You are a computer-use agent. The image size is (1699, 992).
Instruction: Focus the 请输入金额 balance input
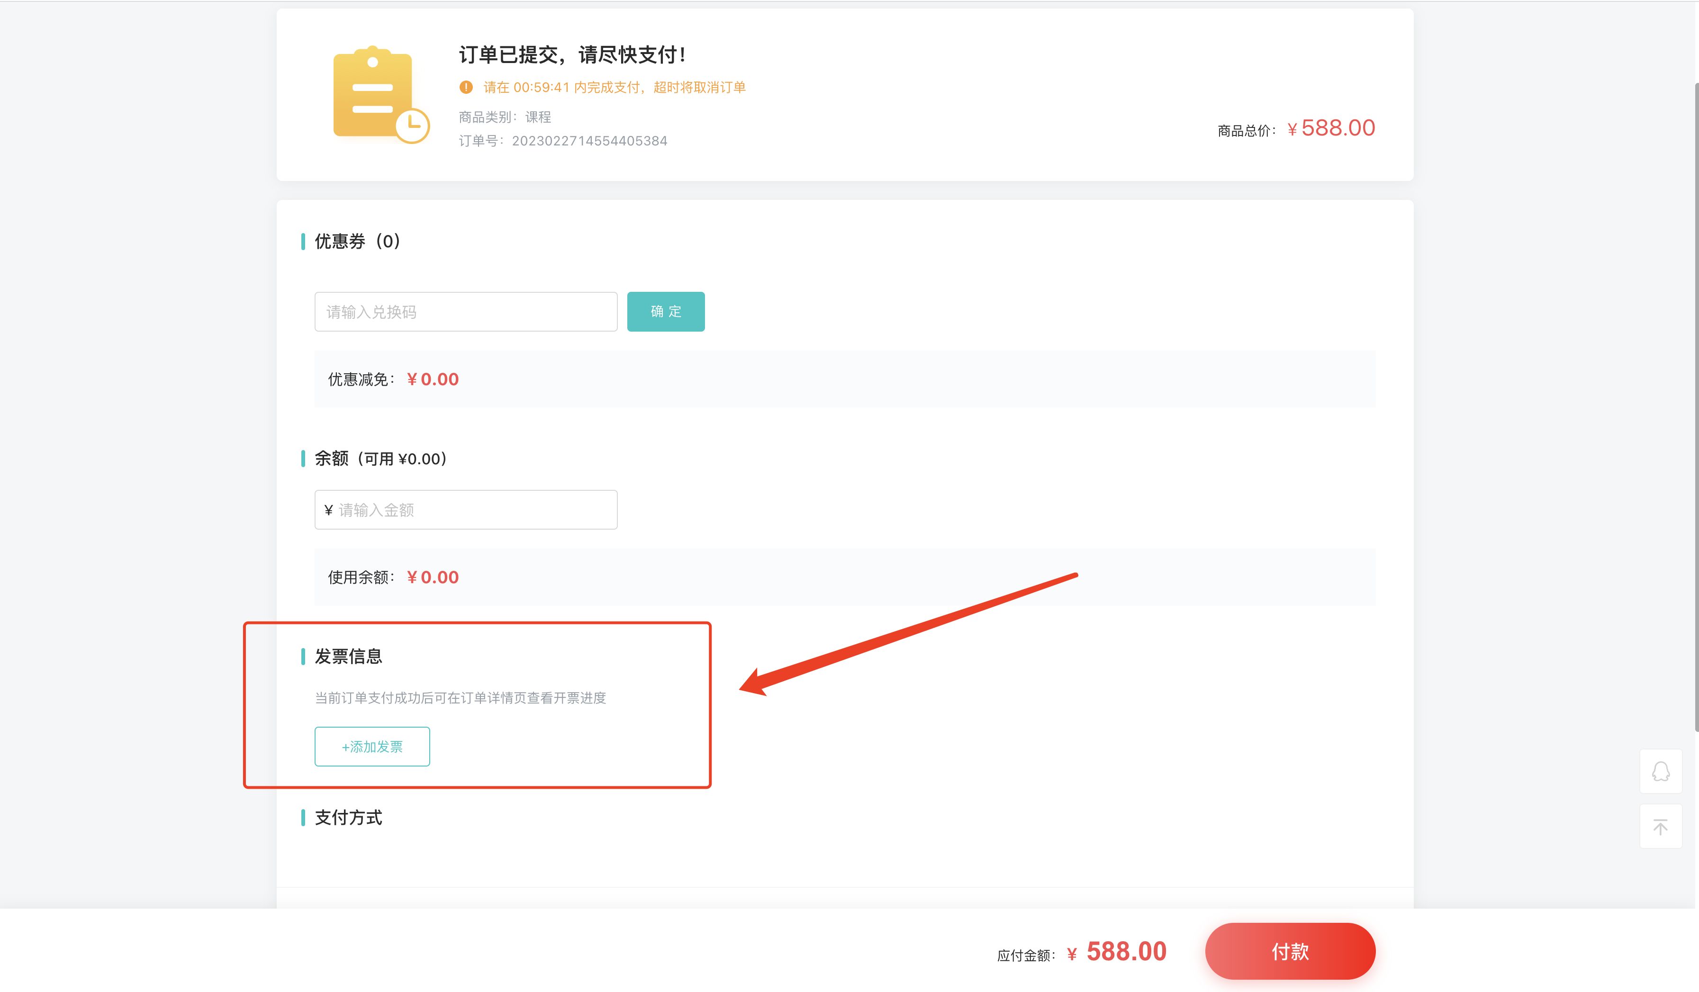(466, 509)
